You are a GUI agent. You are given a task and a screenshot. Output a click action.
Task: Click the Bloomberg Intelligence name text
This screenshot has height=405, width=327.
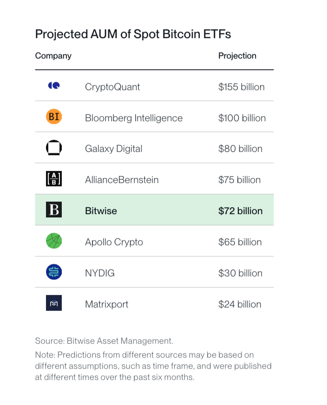133,118
